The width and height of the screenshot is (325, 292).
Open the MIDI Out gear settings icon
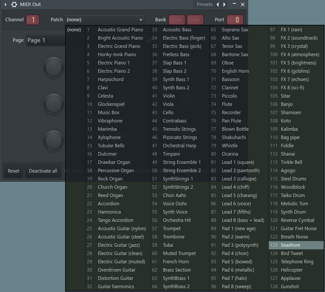14,5
